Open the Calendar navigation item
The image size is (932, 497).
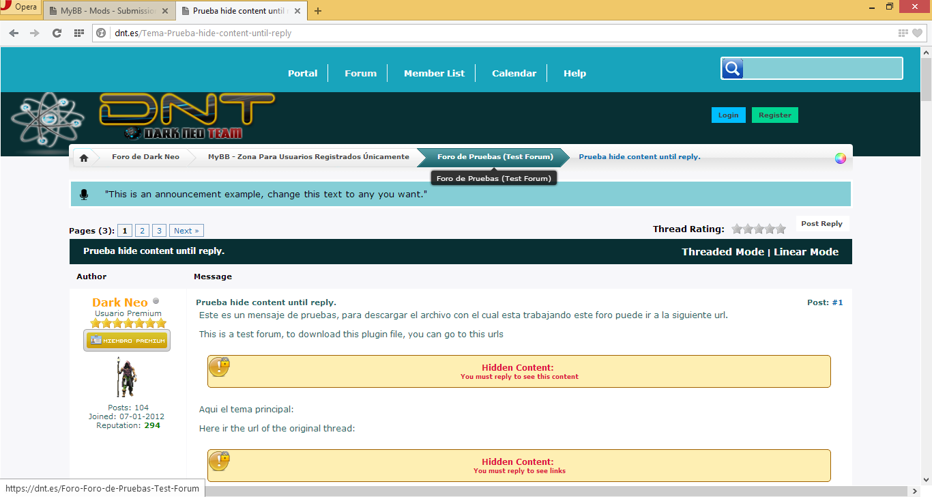(x=514, y=73)
